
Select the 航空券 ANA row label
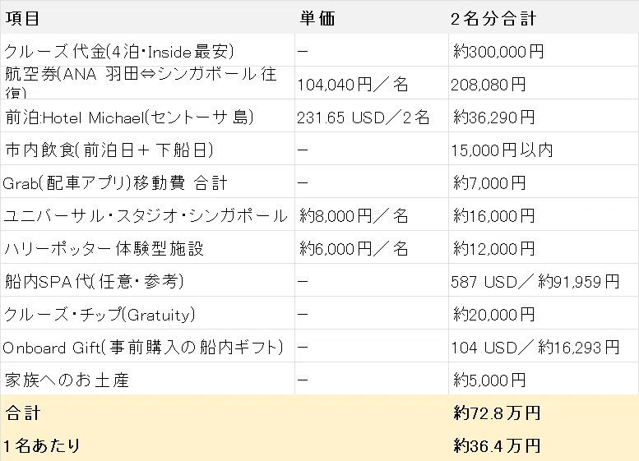[x=141, y=83]
